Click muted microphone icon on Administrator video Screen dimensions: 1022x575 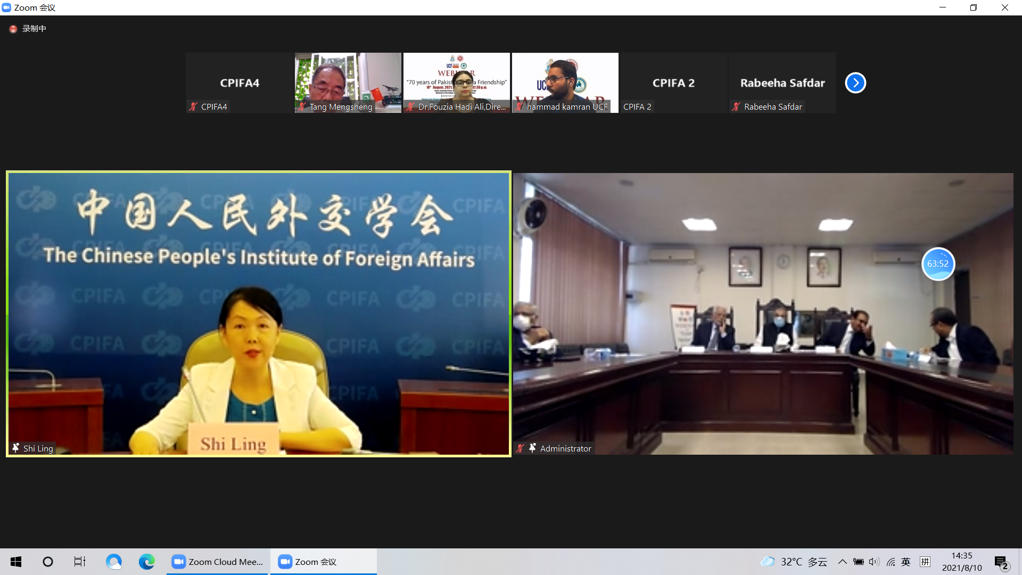click(x=520, y=448)
